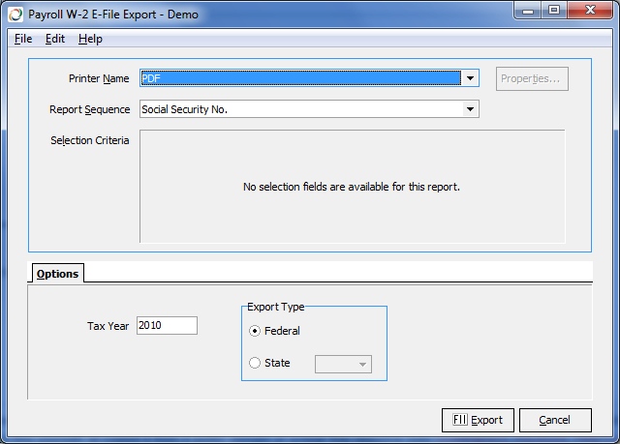The height and width of the screenshot is (444, 620).
Task: Click the Export Type group label
Action: pyautogui.click(x=276, y=307)
